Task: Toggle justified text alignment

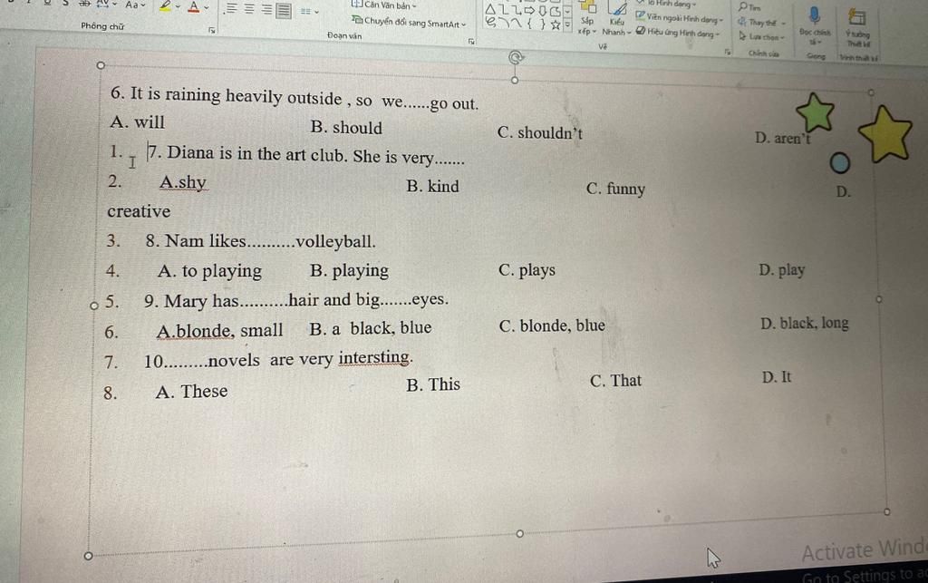Action: point(284,10)
